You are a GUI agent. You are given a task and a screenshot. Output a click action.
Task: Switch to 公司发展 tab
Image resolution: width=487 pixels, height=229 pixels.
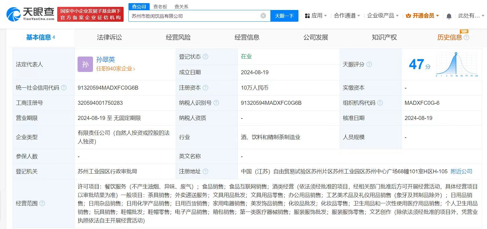click(x=315, y=37)
